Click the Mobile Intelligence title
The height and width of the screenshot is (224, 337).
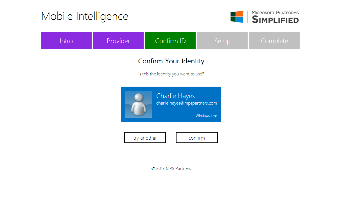click(85, 16)
